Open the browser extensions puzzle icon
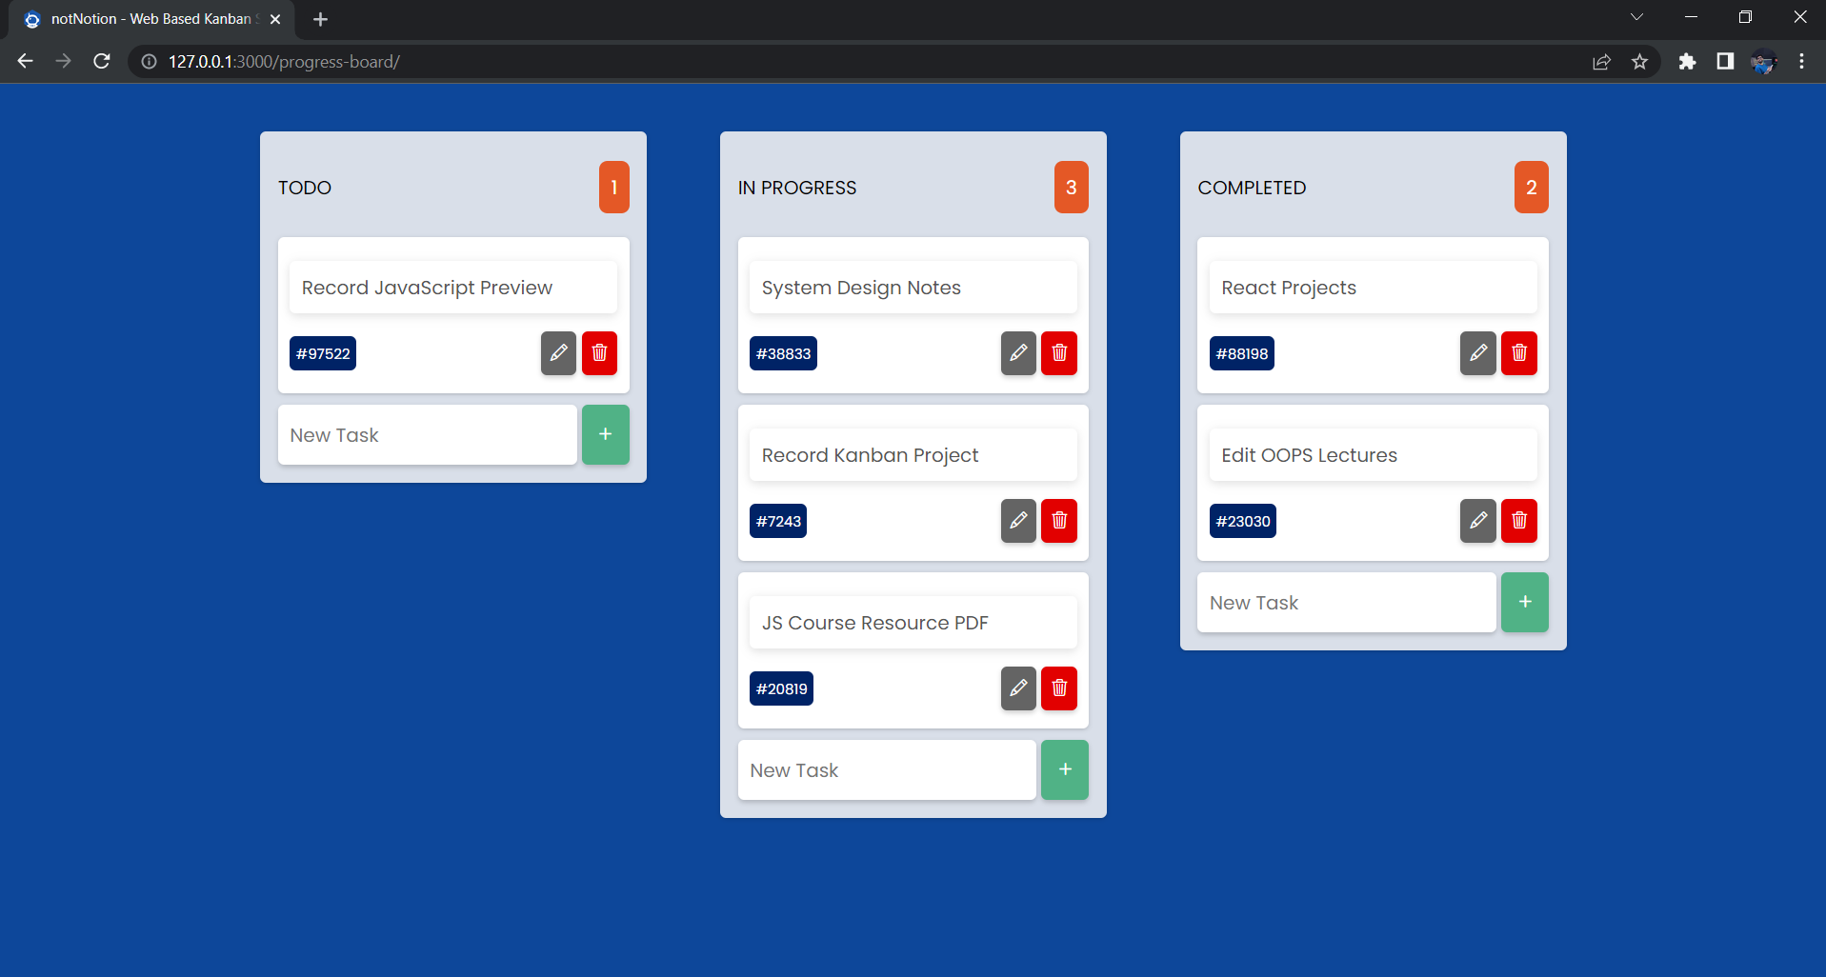 point(1687,62)
